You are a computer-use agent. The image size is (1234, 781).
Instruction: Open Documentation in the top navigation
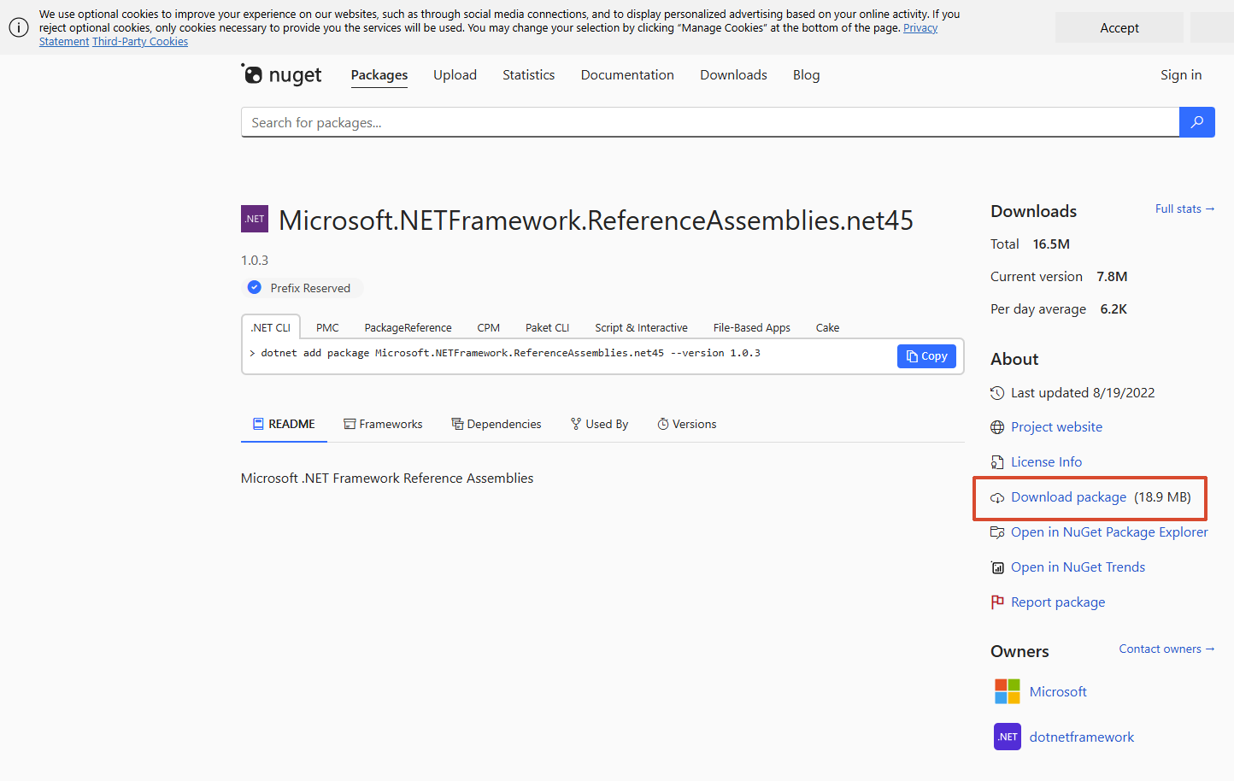click(x=627, y=75)
